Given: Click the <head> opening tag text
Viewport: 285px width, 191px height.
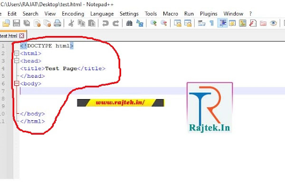Looking at the screenshot, I should pos(31,61).
